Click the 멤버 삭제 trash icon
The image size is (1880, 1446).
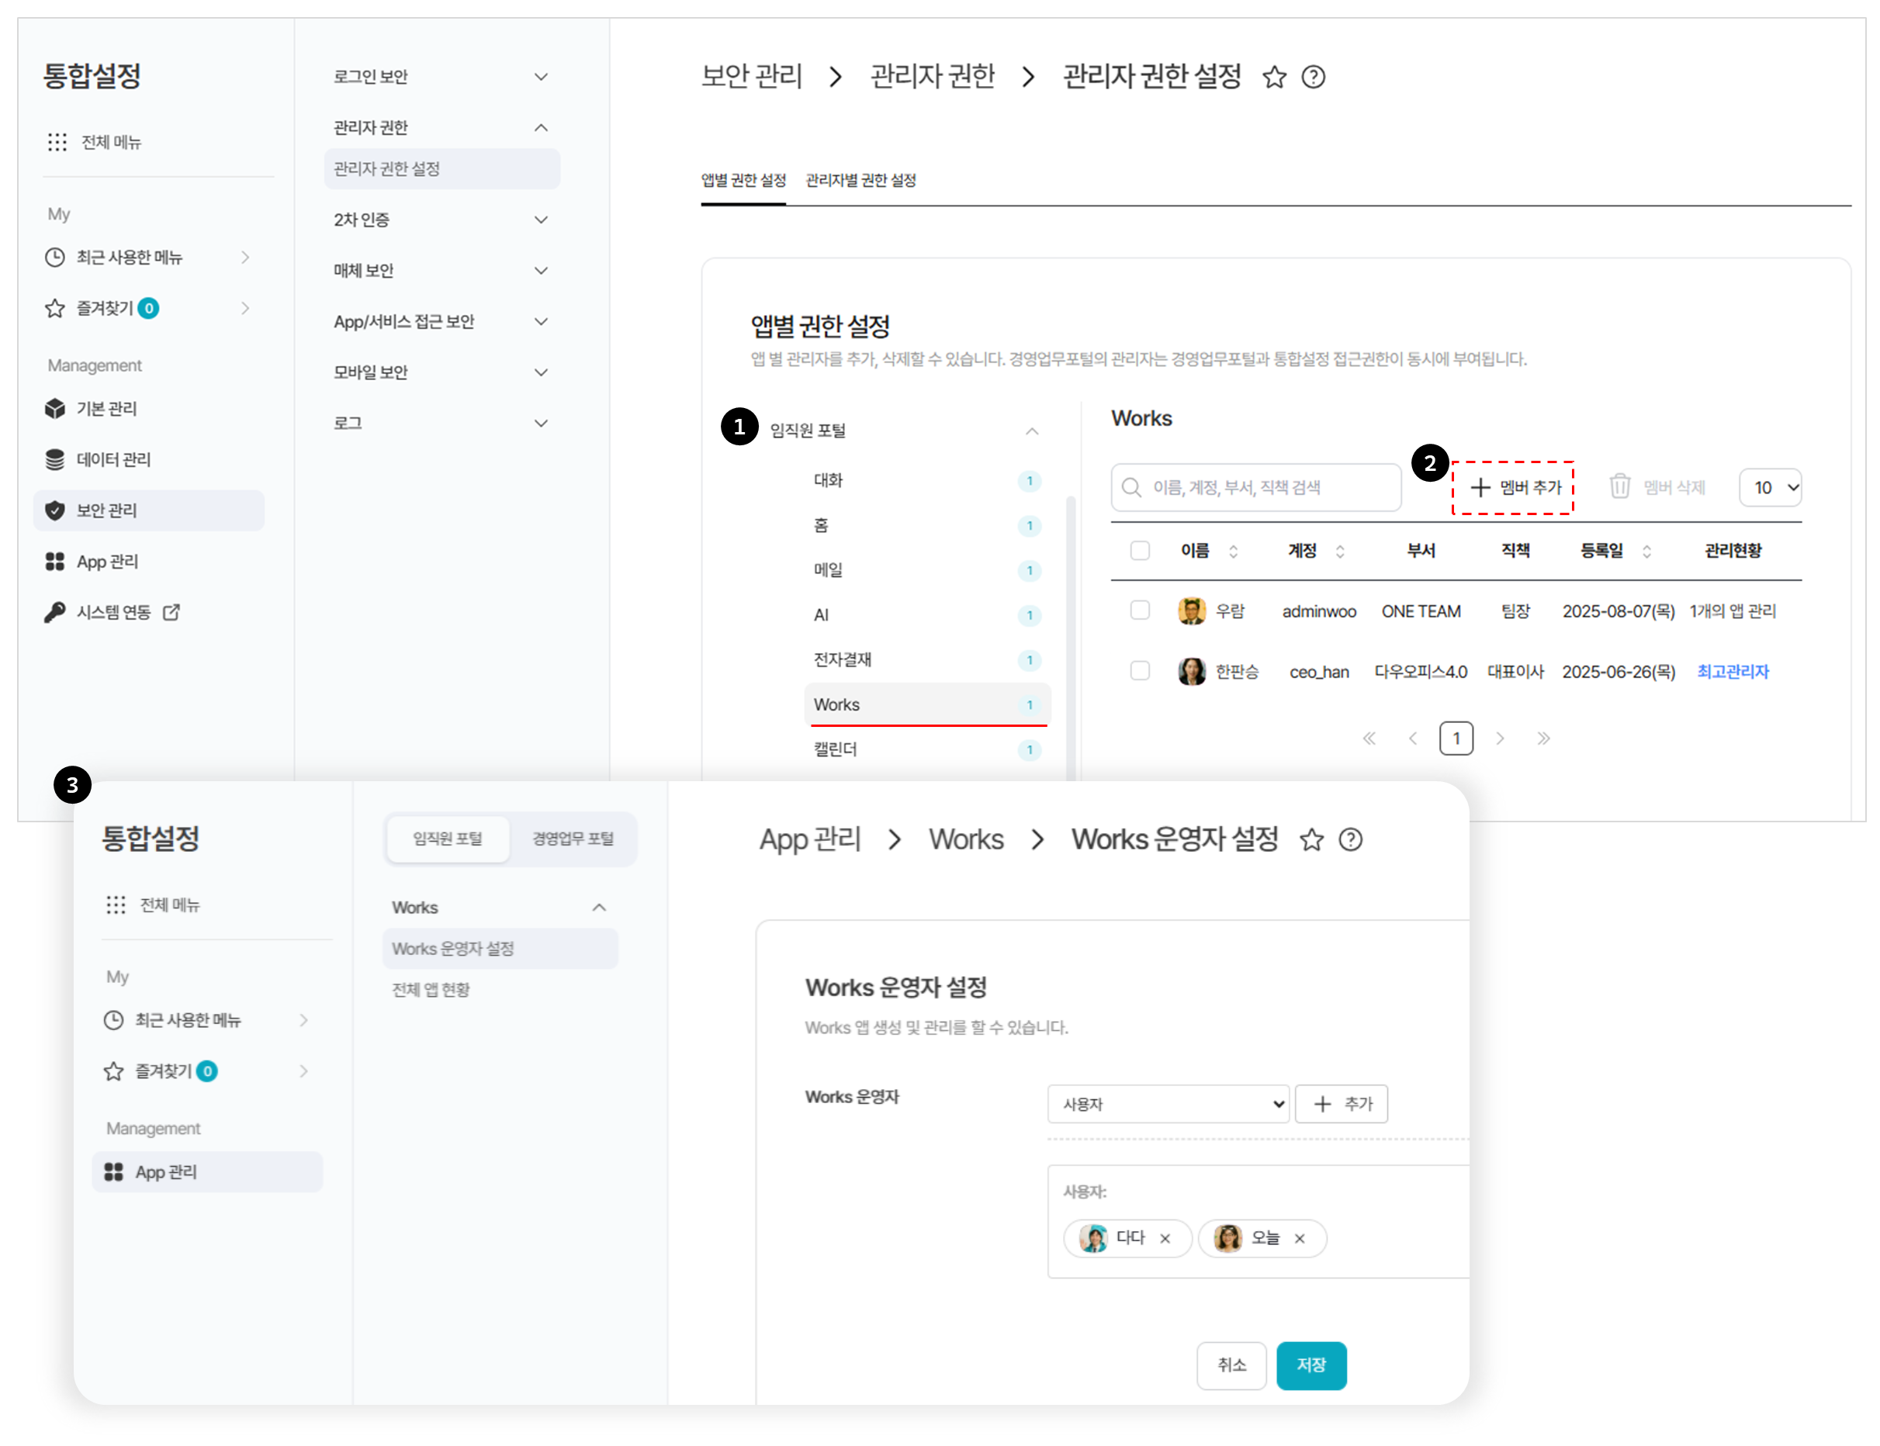(x=1619, y=486)
